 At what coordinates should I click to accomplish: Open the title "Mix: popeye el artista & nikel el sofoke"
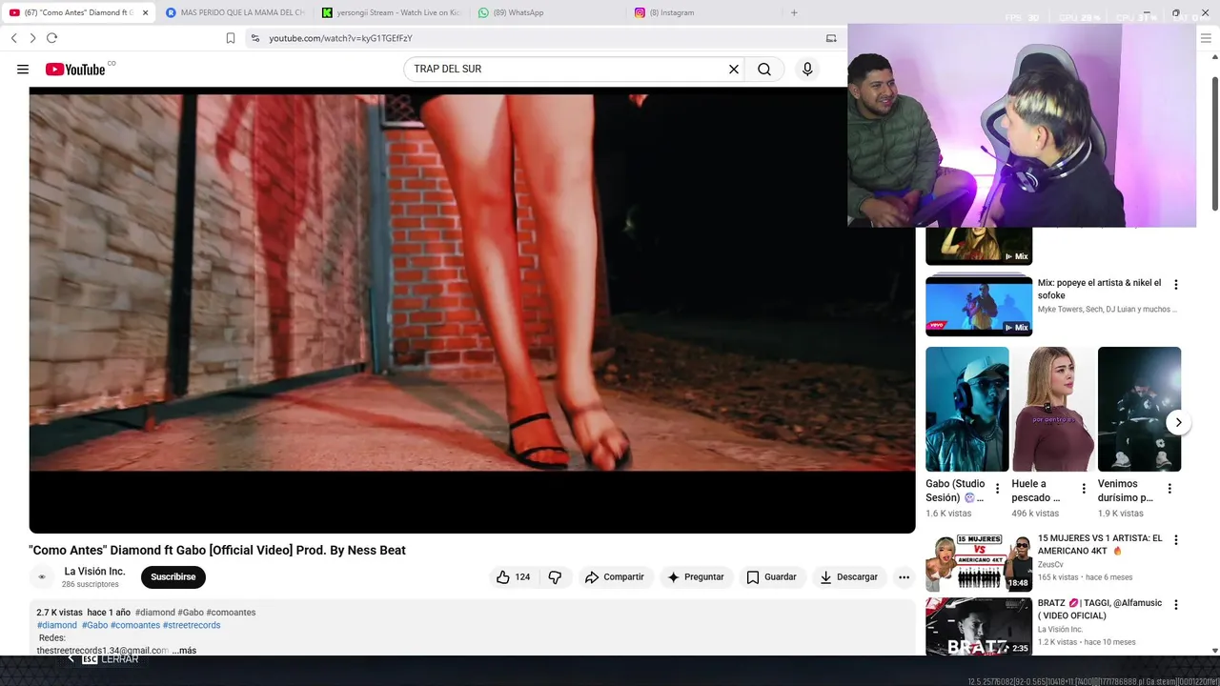coord(1100,289)
